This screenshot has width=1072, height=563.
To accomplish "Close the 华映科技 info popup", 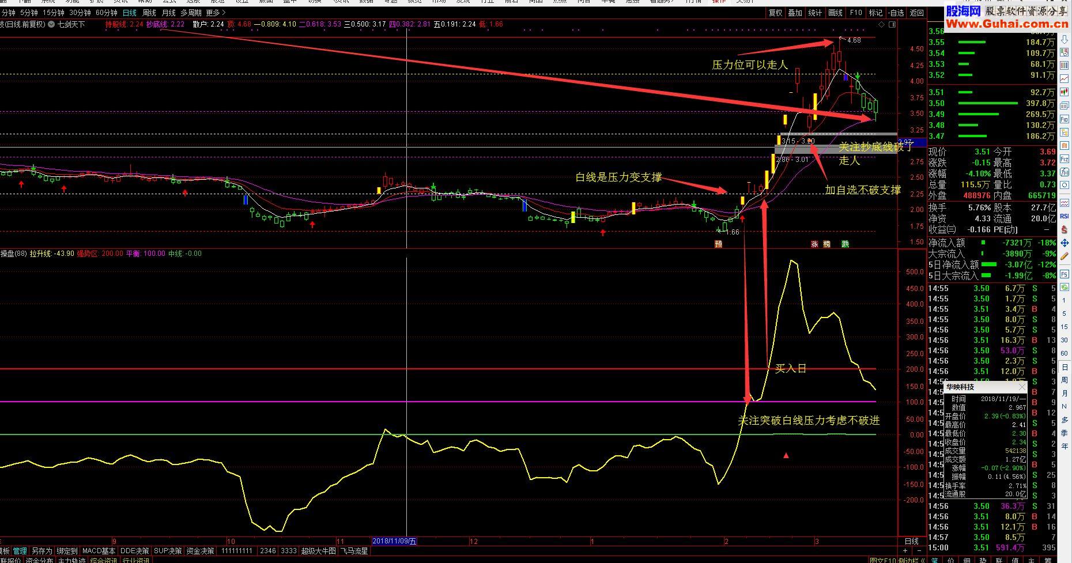I will point(1022,387).
